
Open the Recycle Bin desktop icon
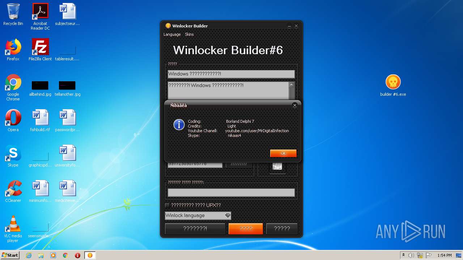point(13,14)
